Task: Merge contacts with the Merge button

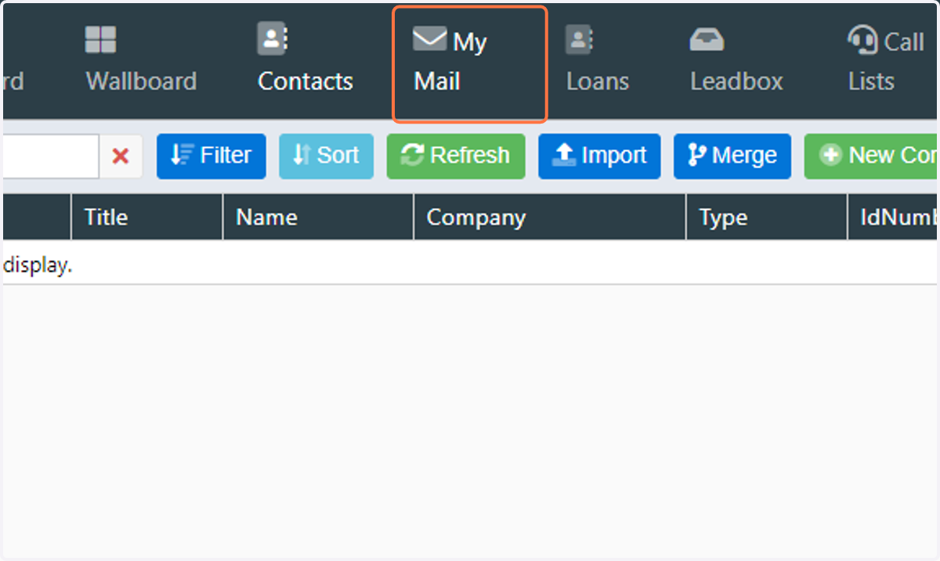Action: coord(732,156)
